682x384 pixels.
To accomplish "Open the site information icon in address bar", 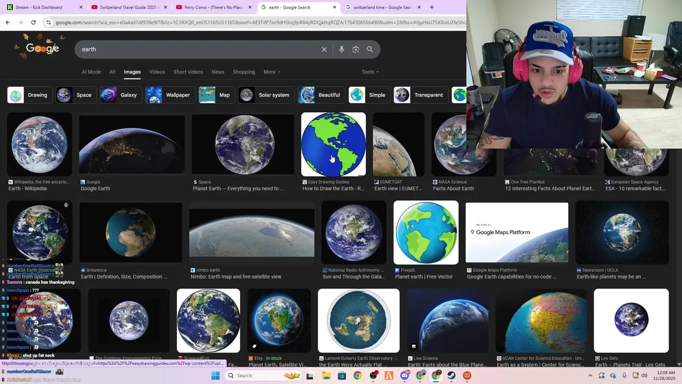I will point(48,22).
